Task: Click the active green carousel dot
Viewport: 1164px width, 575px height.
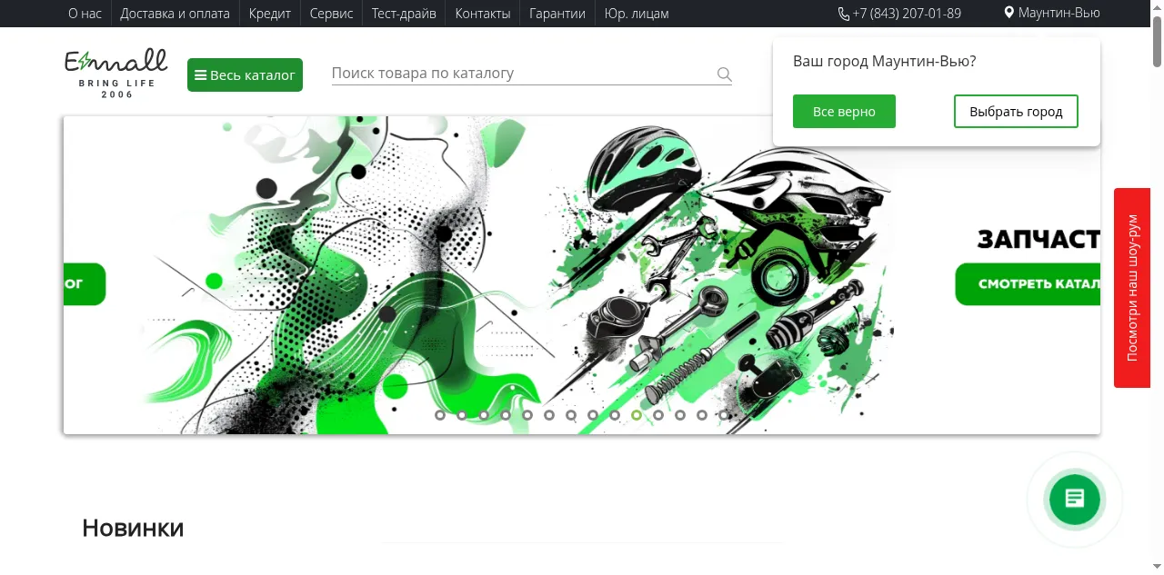Action: [637, 415]
